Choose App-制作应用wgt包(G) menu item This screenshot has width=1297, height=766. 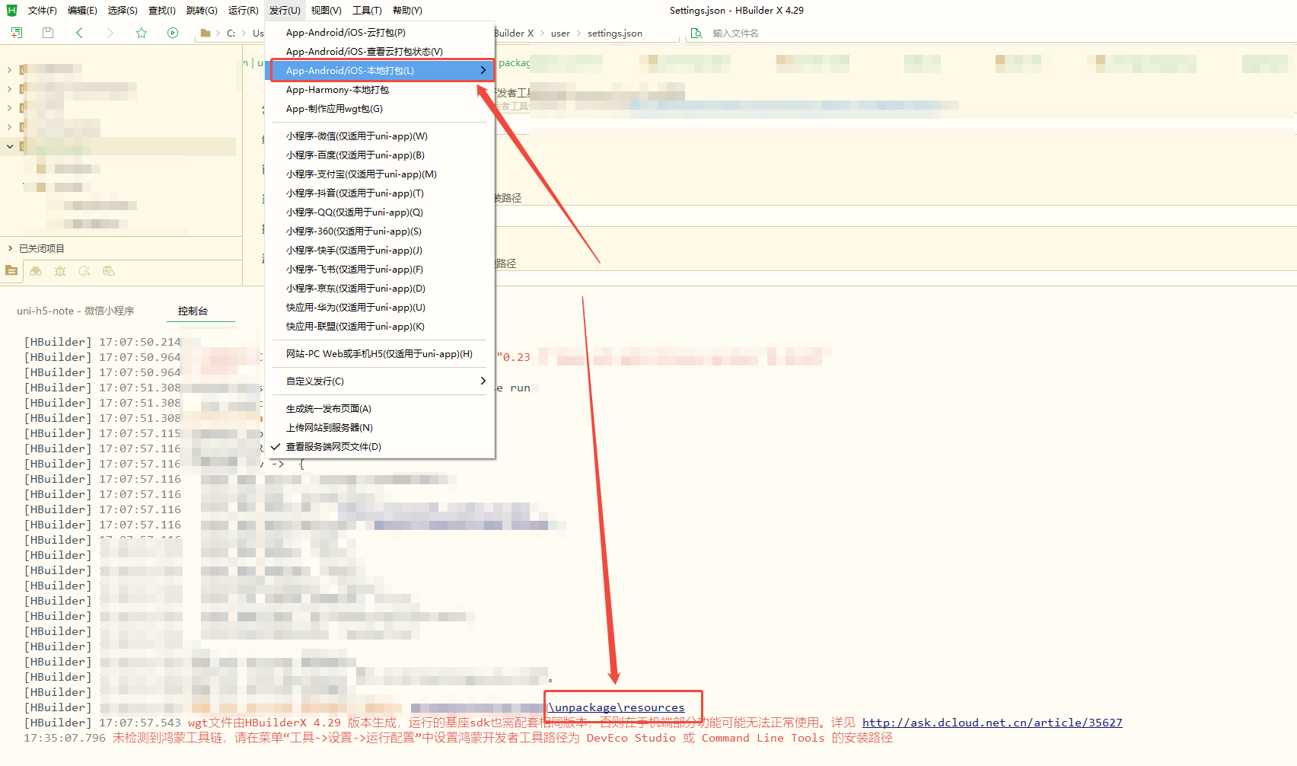pyautogui.click(x=334, y=109)
